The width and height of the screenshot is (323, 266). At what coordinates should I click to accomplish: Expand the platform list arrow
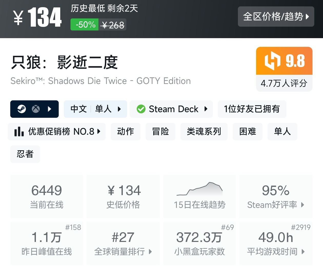click(x=49, y=109)
